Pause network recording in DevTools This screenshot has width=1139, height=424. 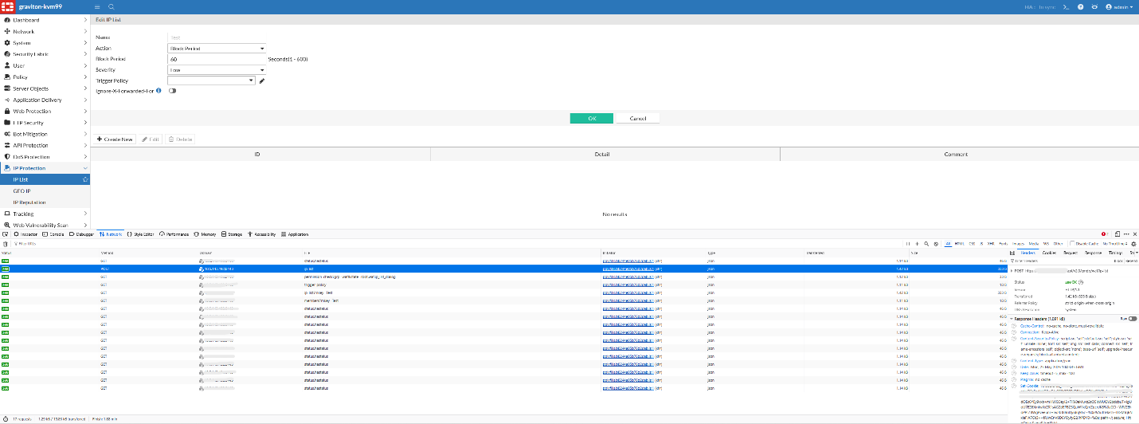907,243
